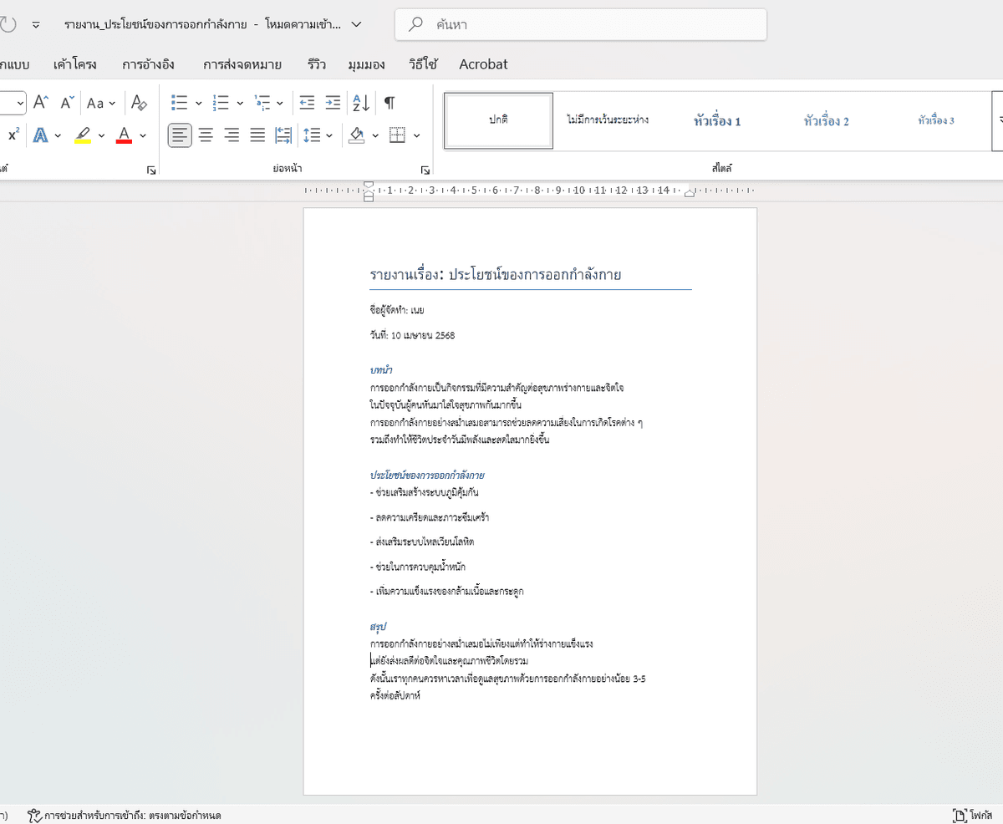Clear all formatting with the eraser A icon
The image size is (1003, 824).
point(140,103)
